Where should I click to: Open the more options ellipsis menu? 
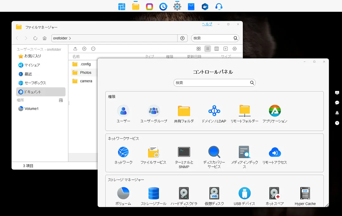(93, 49)
